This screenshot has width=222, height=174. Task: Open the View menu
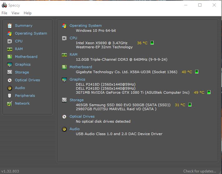tap(15, 13)
